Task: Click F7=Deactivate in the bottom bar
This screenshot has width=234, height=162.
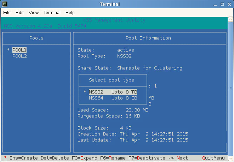Action: [x=147, y=158]
